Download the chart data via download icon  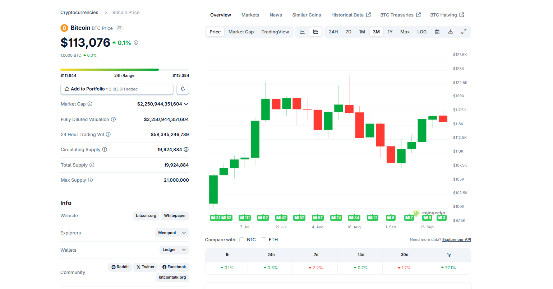click(x=450, y=32)
